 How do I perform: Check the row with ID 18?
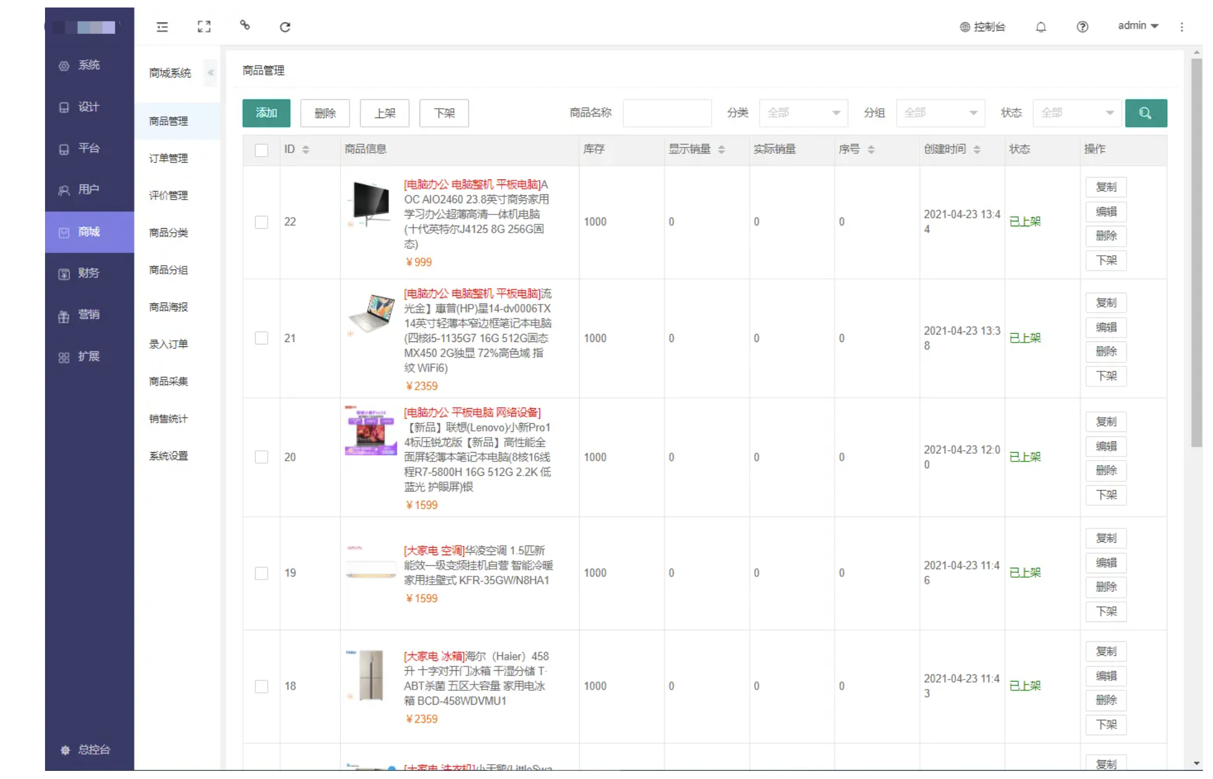click(x=261, y=686)
